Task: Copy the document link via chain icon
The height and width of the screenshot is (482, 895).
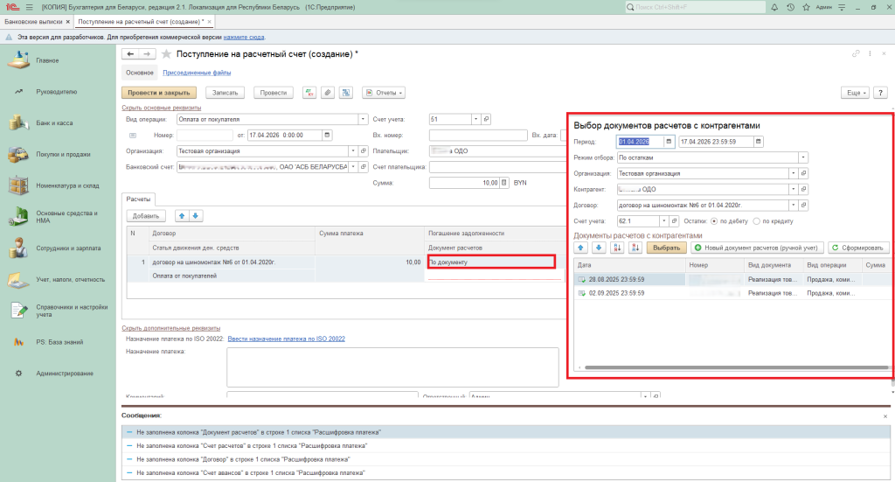Action: pyautogui.click(x=856, y=54)
